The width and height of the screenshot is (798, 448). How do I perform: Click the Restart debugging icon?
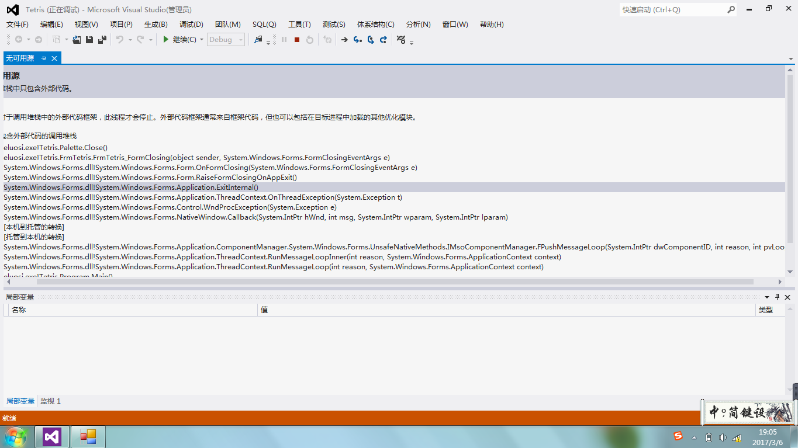[310, 40]
